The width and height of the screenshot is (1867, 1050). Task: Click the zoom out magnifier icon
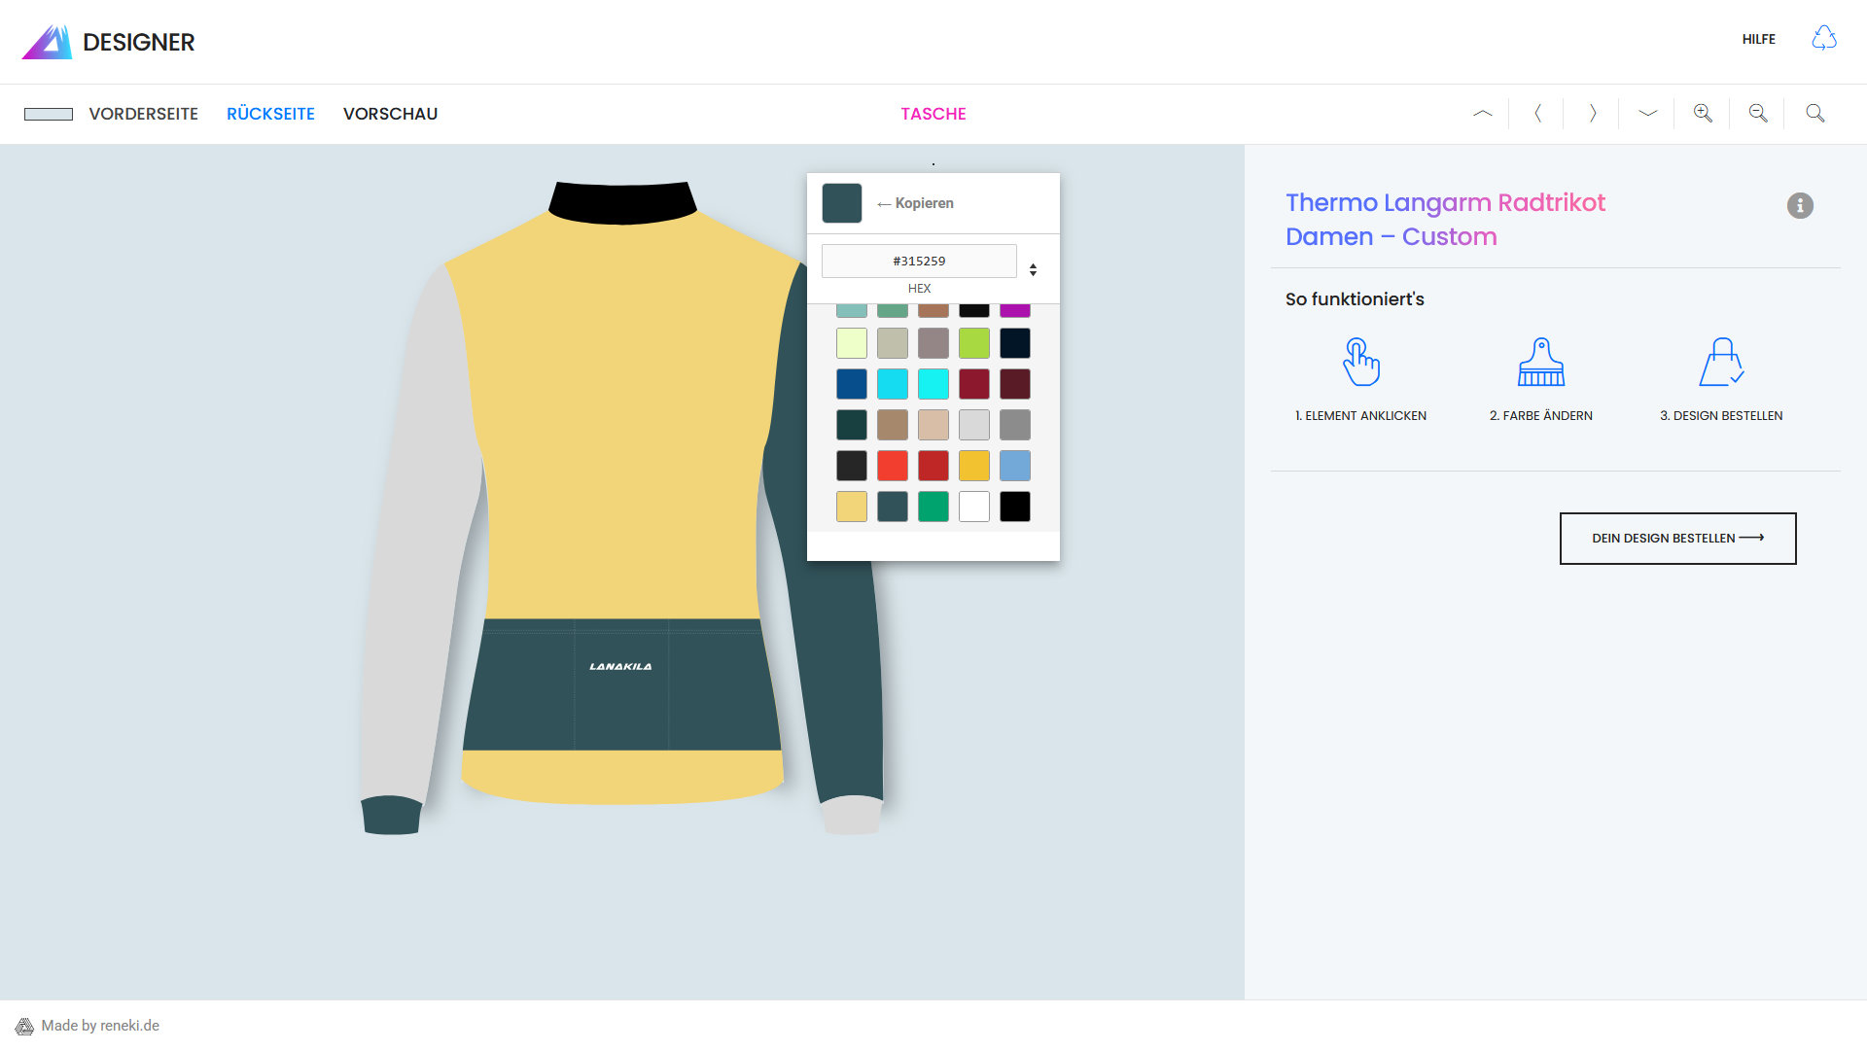(x=1758, y=113)
